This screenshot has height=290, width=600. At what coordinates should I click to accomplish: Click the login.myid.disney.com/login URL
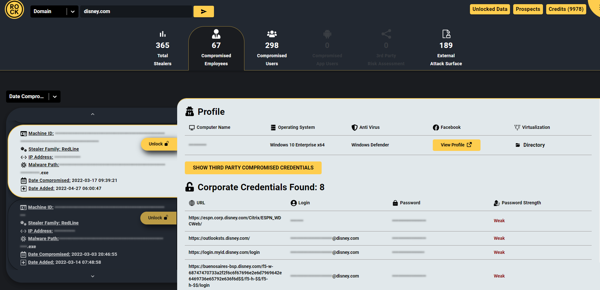tap(224, 253)
